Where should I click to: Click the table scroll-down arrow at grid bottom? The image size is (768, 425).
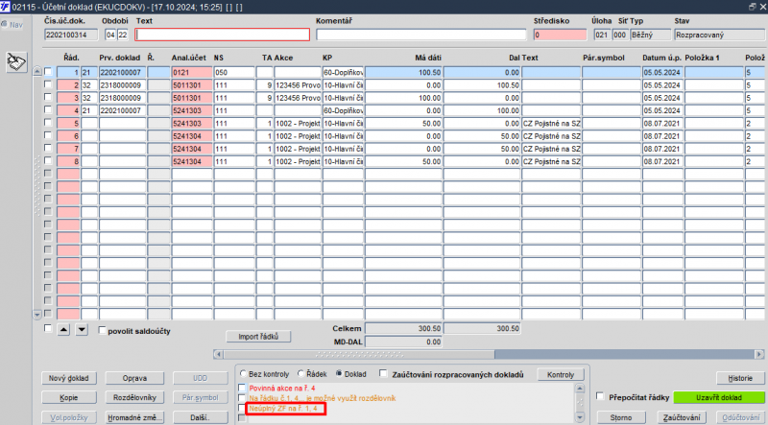pyautogui.click(x=37, y=315)
